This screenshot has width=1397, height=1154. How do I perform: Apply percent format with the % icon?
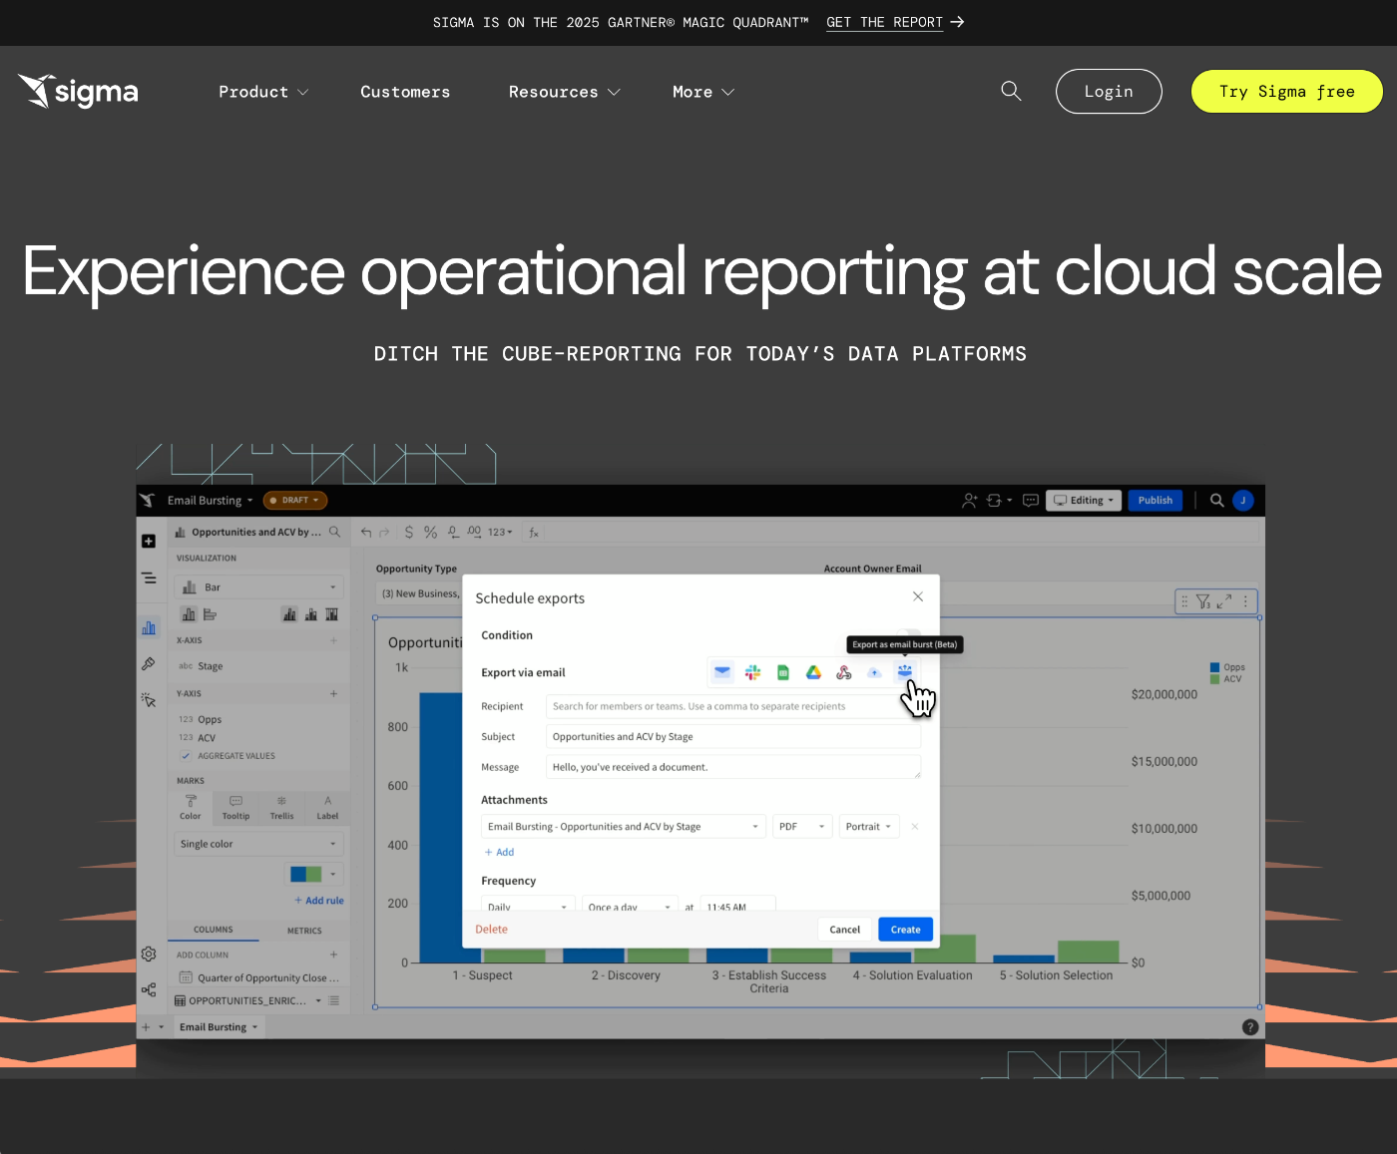pyautogui.click(x=431, y=533)
